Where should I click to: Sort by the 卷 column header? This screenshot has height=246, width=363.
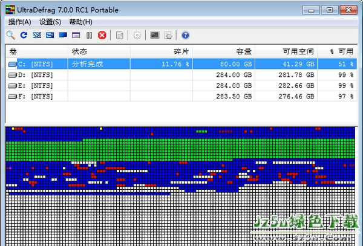[37, 51]
